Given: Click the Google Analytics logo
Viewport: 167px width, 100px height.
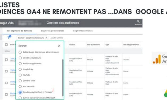Looking at the screenshot, I should 160,59.
